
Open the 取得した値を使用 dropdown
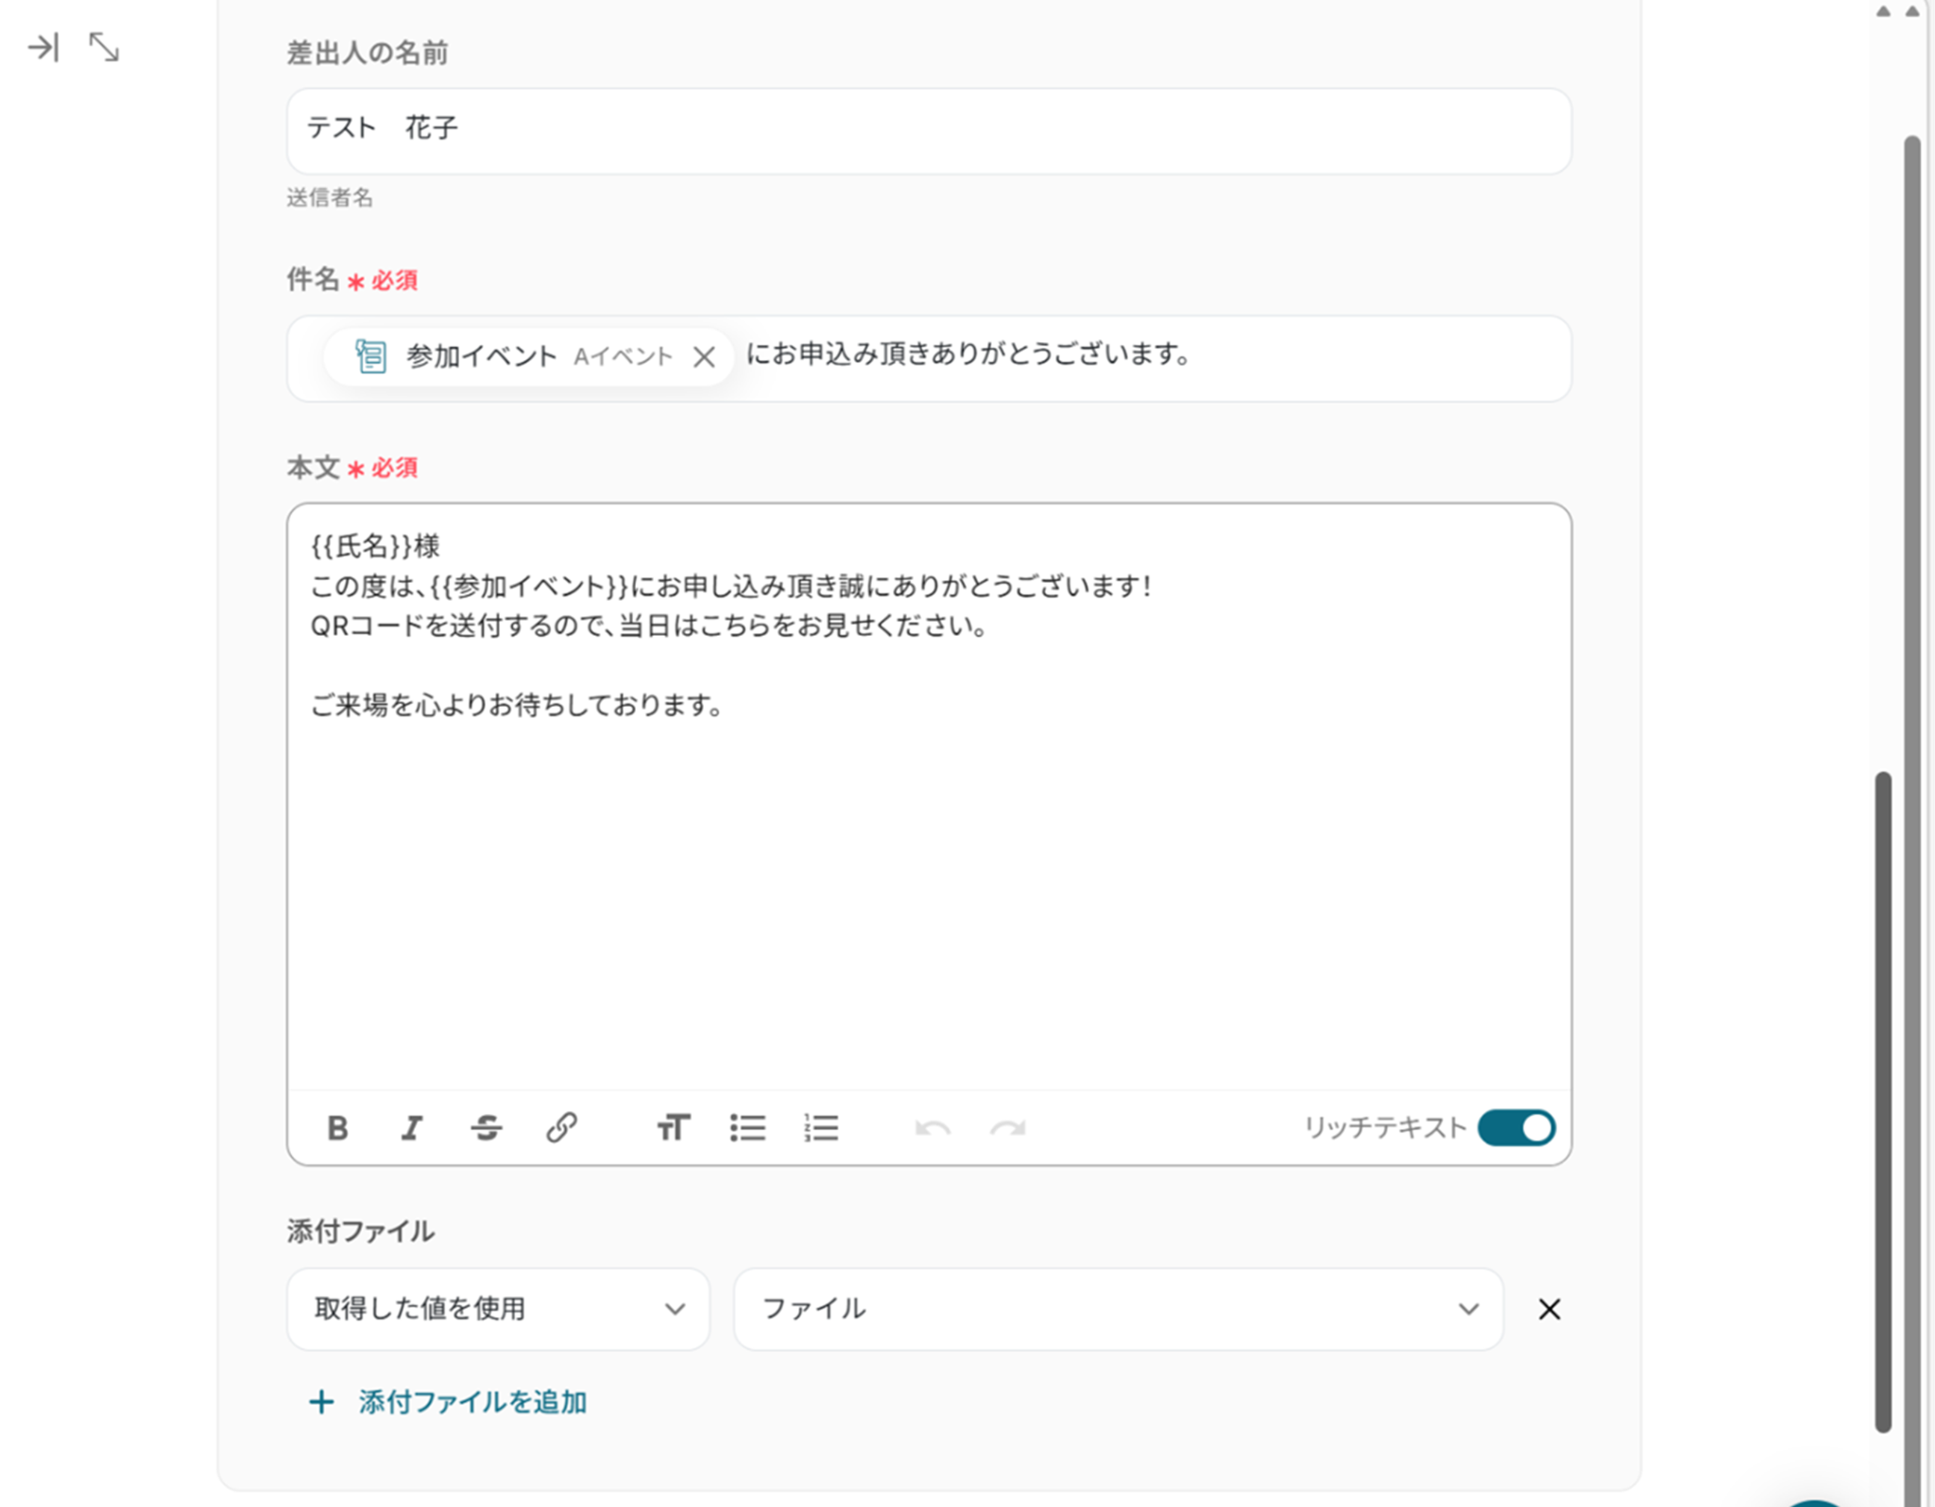[498, 1309]
